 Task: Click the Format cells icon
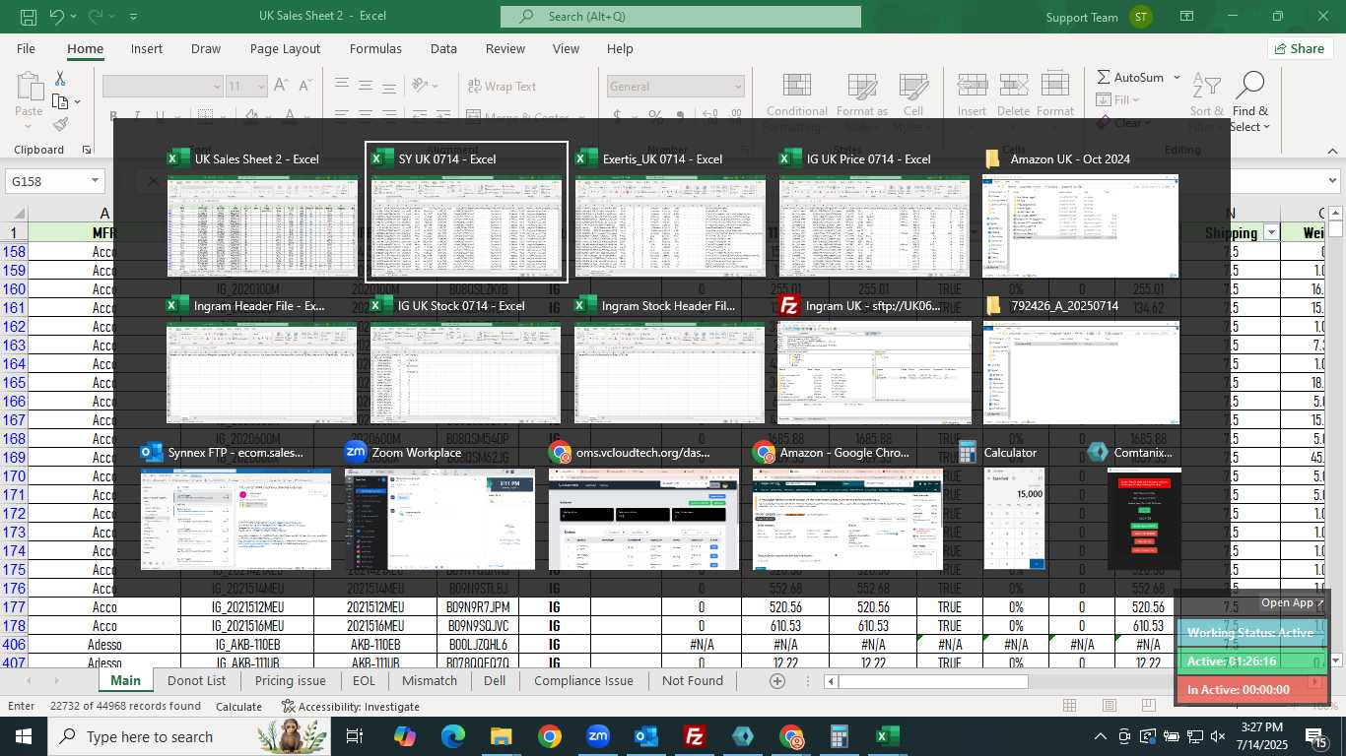pos(1055,85)
